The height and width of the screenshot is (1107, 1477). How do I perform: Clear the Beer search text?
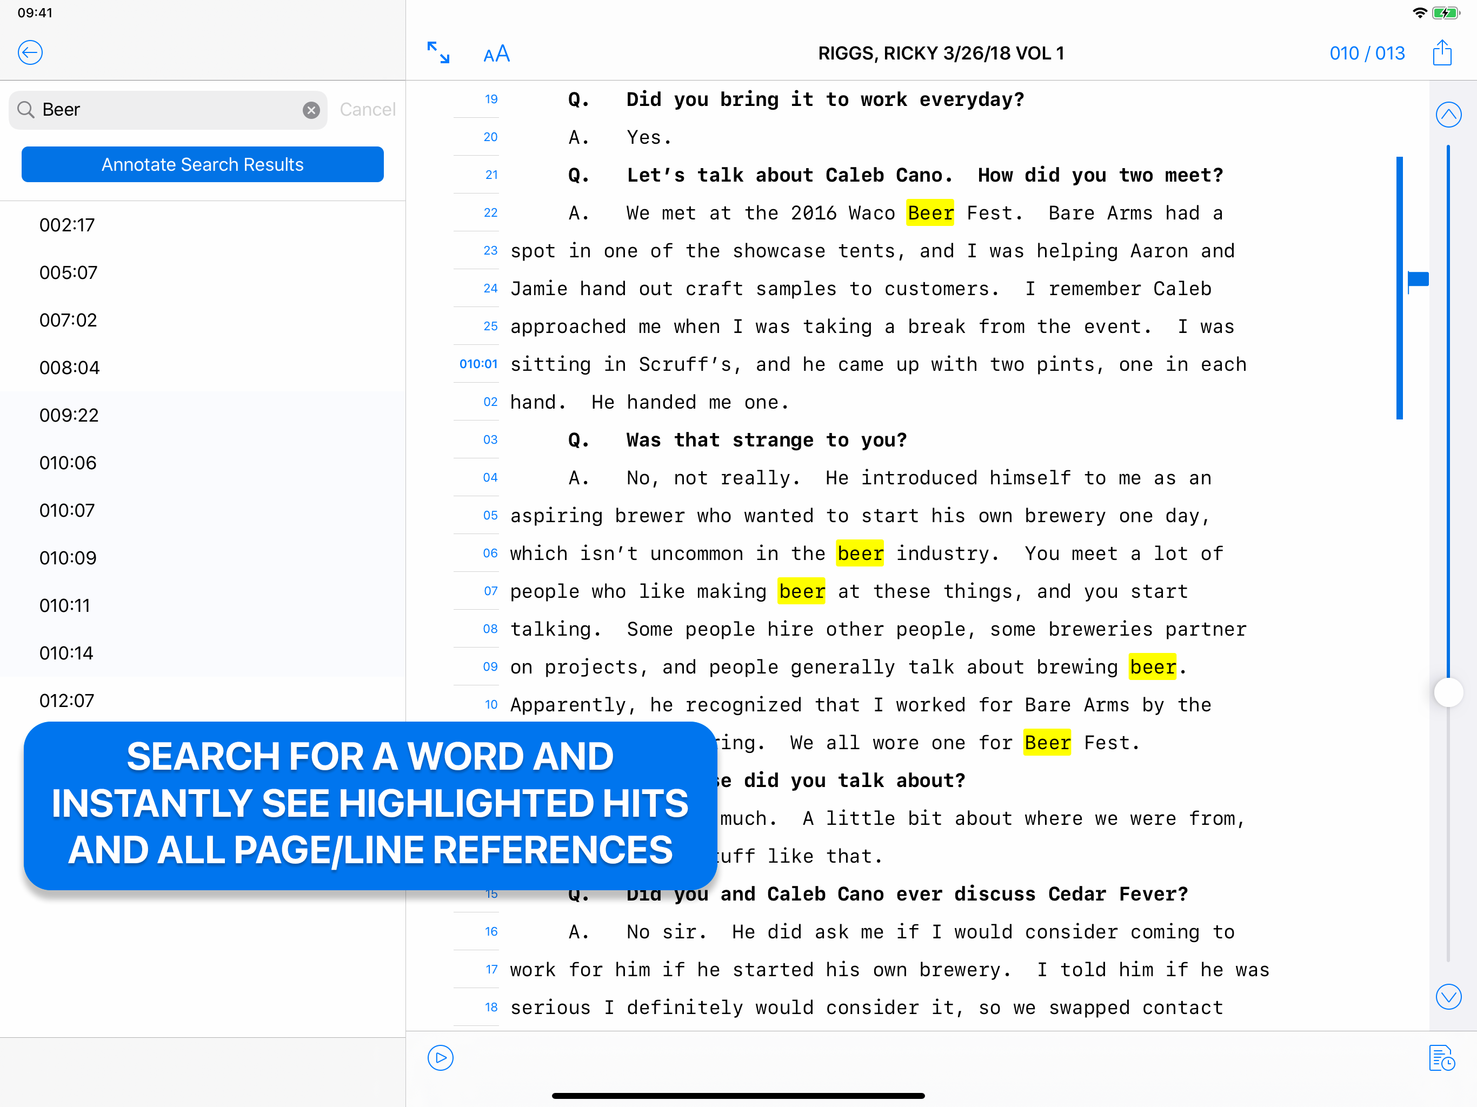(311, 110)
